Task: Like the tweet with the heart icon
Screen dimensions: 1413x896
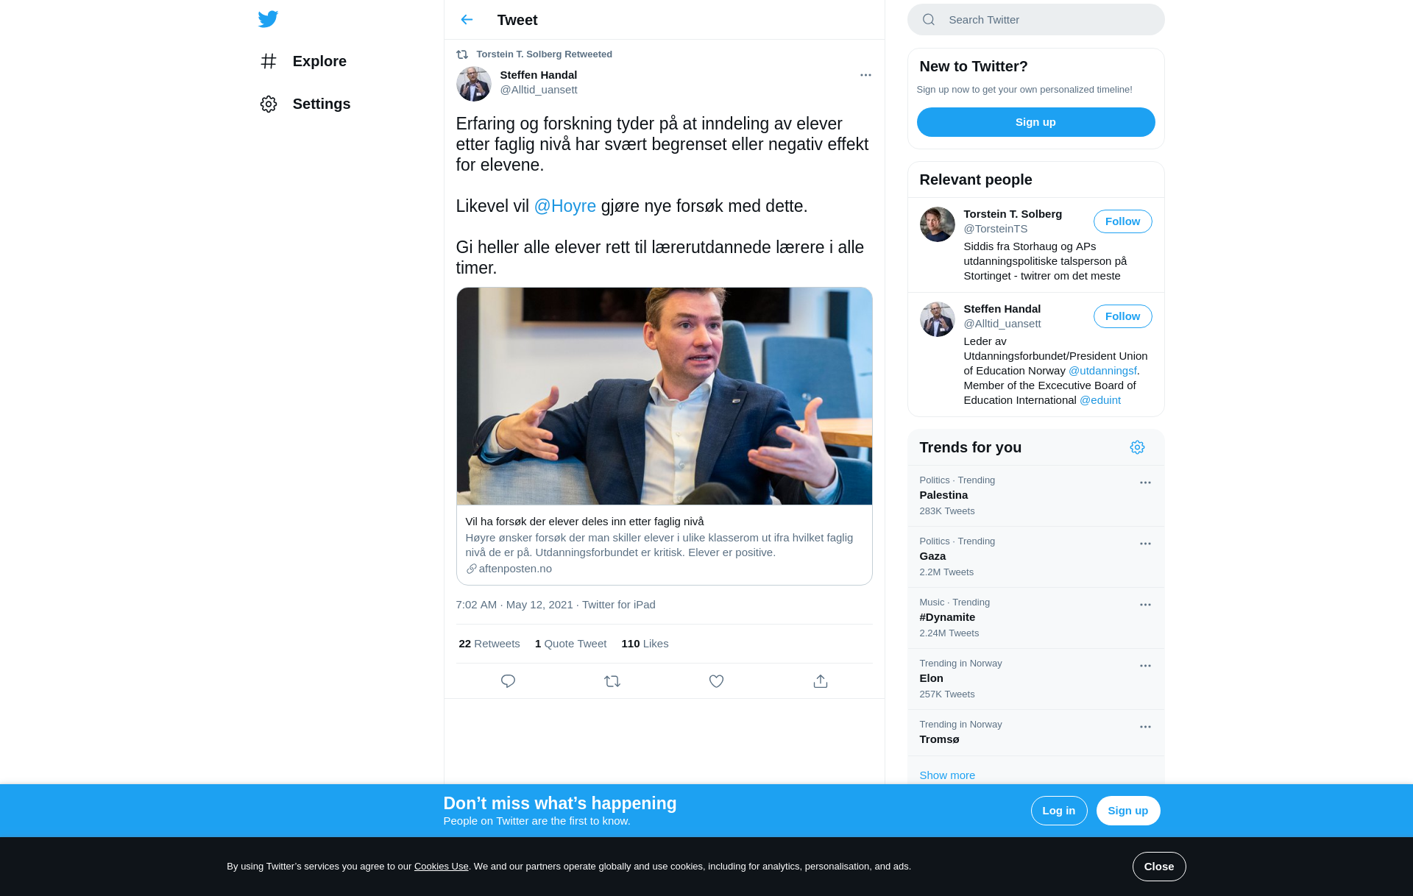Action: [716, 681]
